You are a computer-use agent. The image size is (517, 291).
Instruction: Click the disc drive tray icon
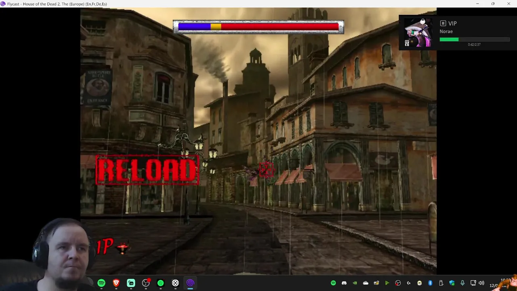(419, 283)
